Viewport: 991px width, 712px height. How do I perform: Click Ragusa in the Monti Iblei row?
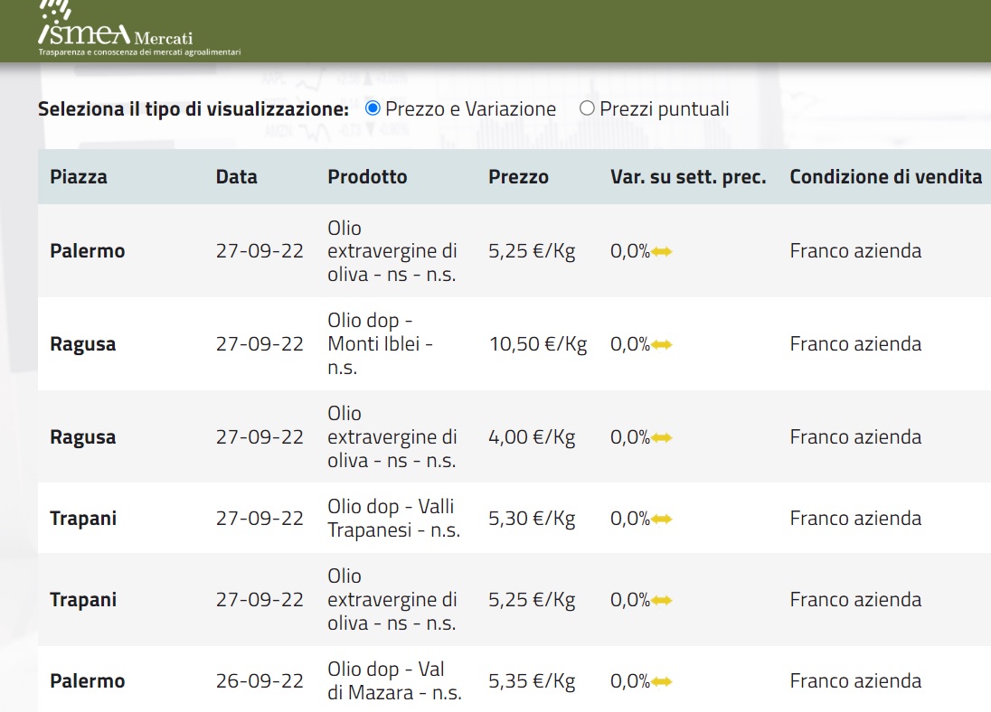click(x=82, y=344)
